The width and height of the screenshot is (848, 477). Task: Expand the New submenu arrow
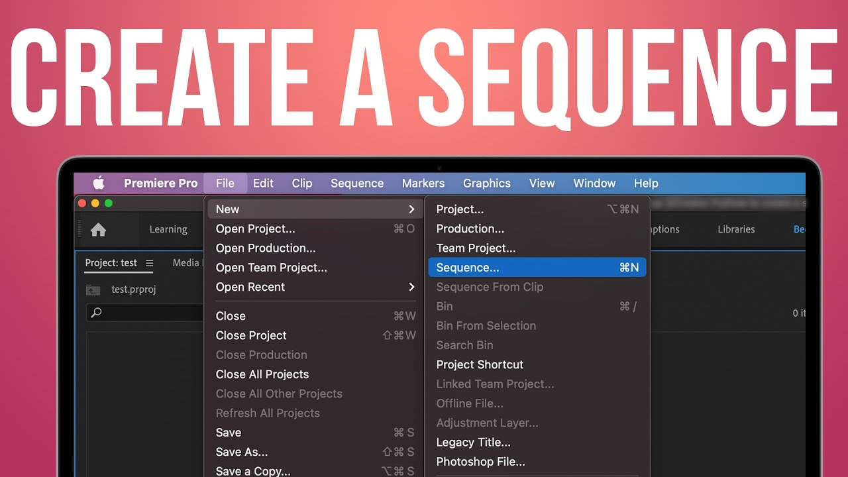point(411,209)
